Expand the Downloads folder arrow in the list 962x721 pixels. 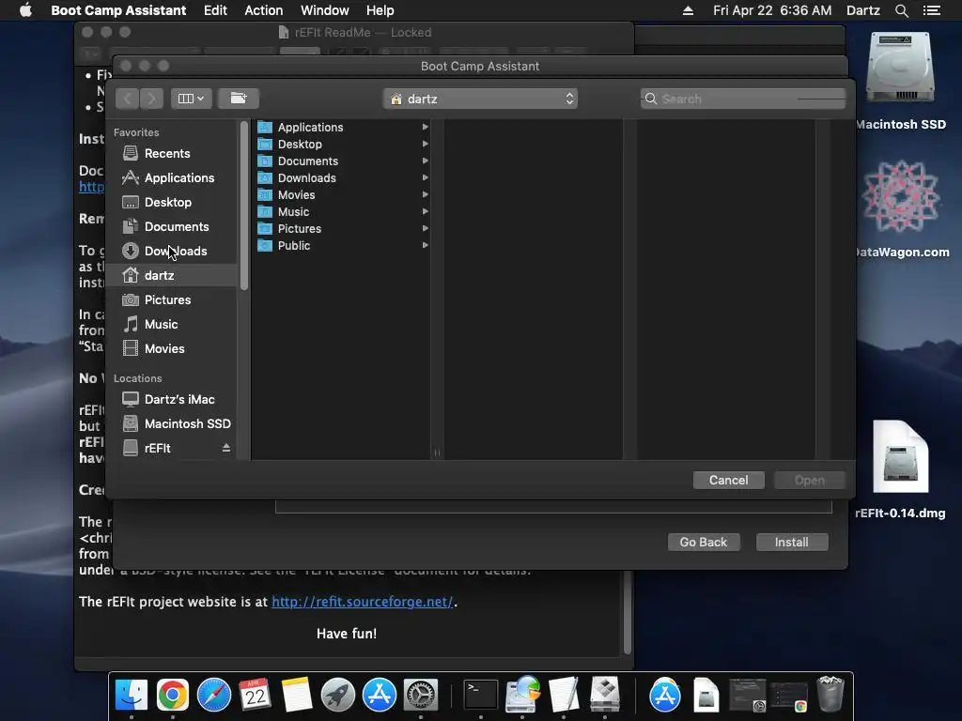click(x=425, y=177)
